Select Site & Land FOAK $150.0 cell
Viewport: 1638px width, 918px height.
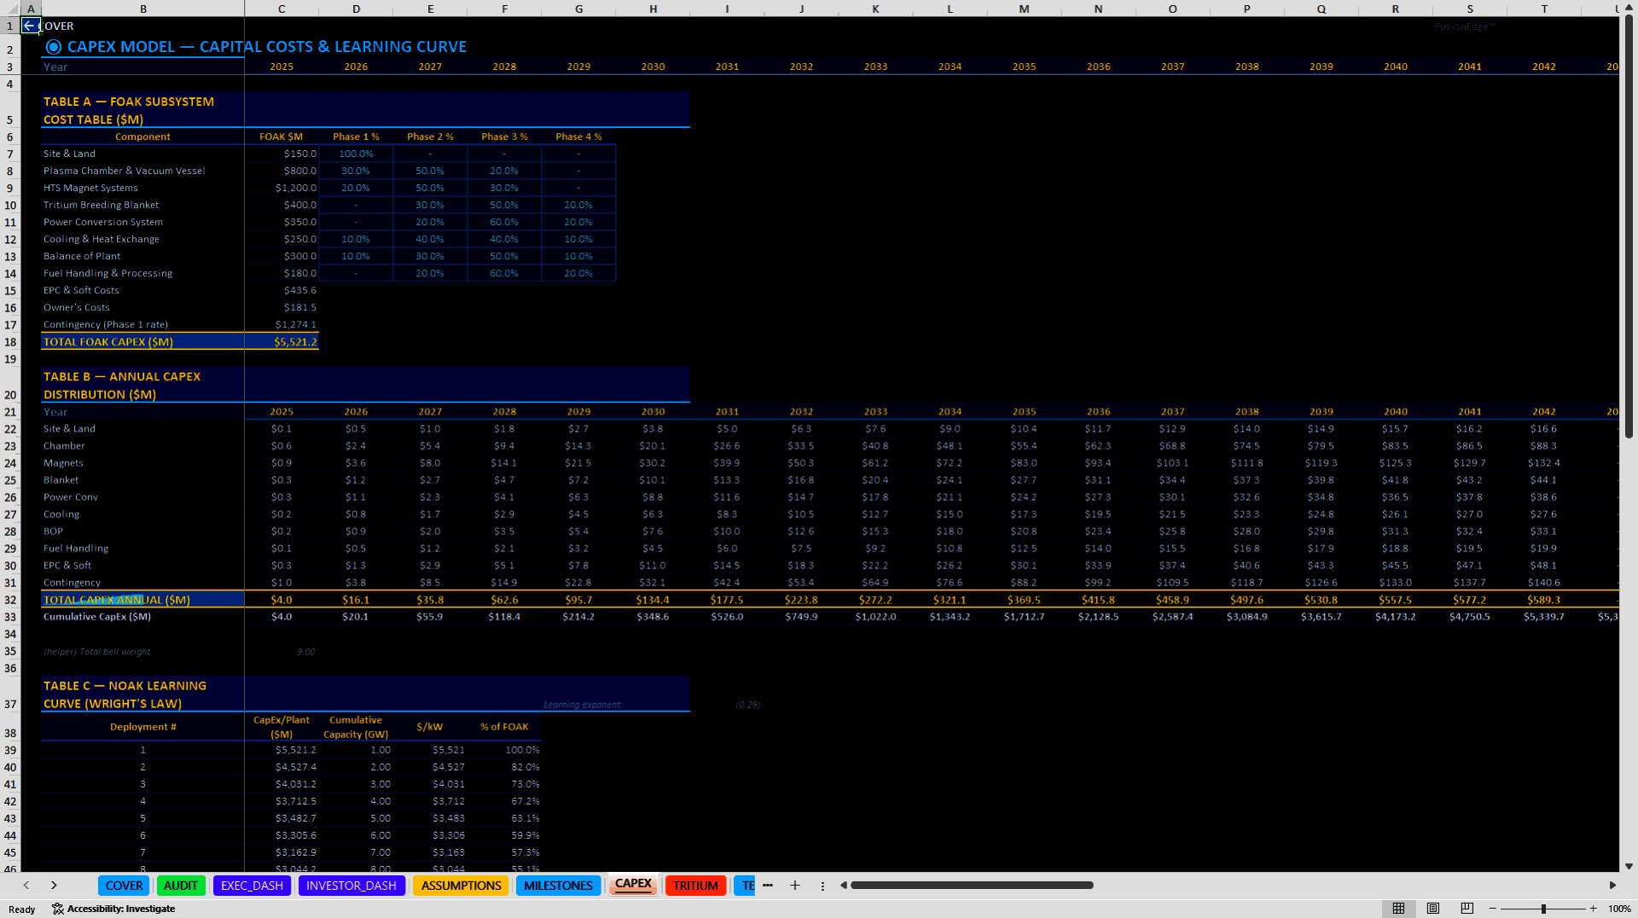pyautogui.click(x=282, y=154)
